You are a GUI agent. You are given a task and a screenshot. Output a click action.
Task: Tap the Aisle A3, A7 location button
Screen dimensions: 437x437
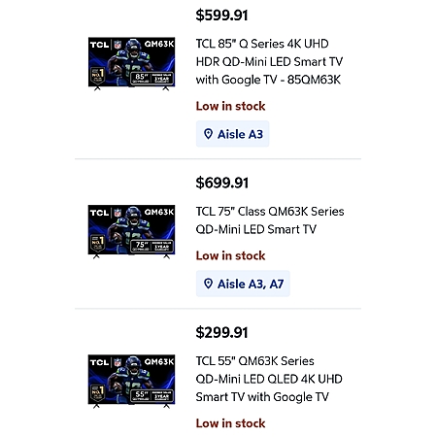[x=243, y=284]
